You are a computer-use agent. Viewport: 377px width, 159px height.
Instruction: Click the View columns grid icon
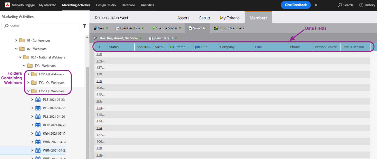pyautogui.click(x=151, y=38)
